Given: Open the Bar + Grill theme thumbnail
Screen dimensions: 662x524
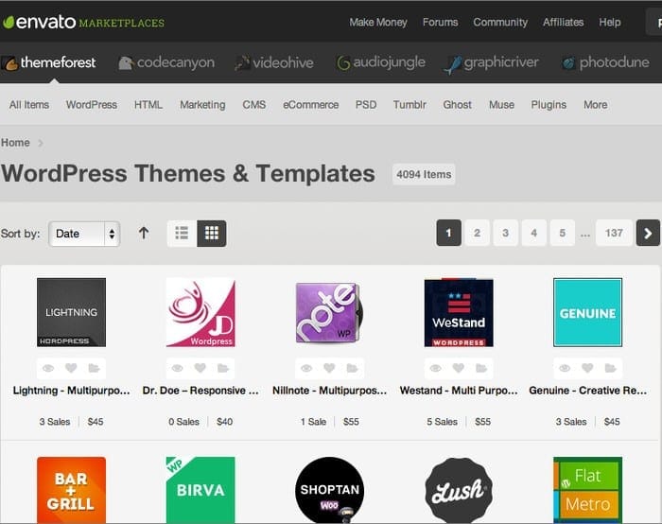Looking at the screenshot, I should (71, 490).
